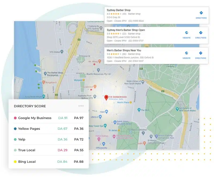214x177 pixels.
Task: Click the Bungalow 8 restaurant pin
Action: click(44, 82)
